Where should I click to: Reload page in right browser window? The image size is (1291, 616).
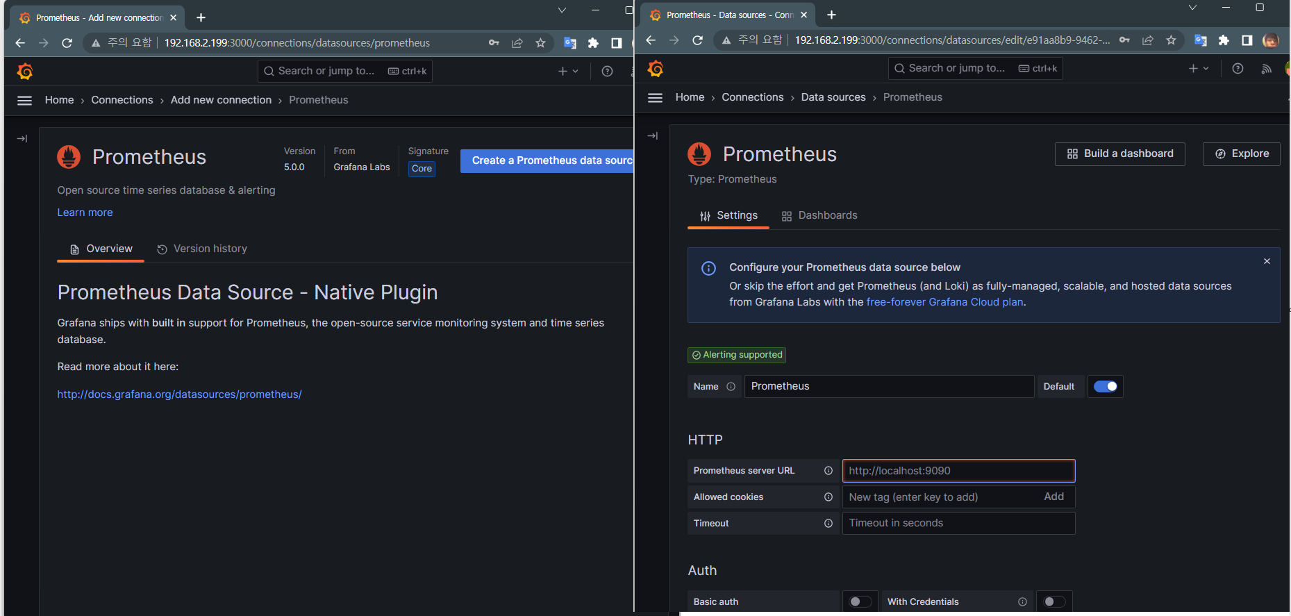tap(697, 40)
